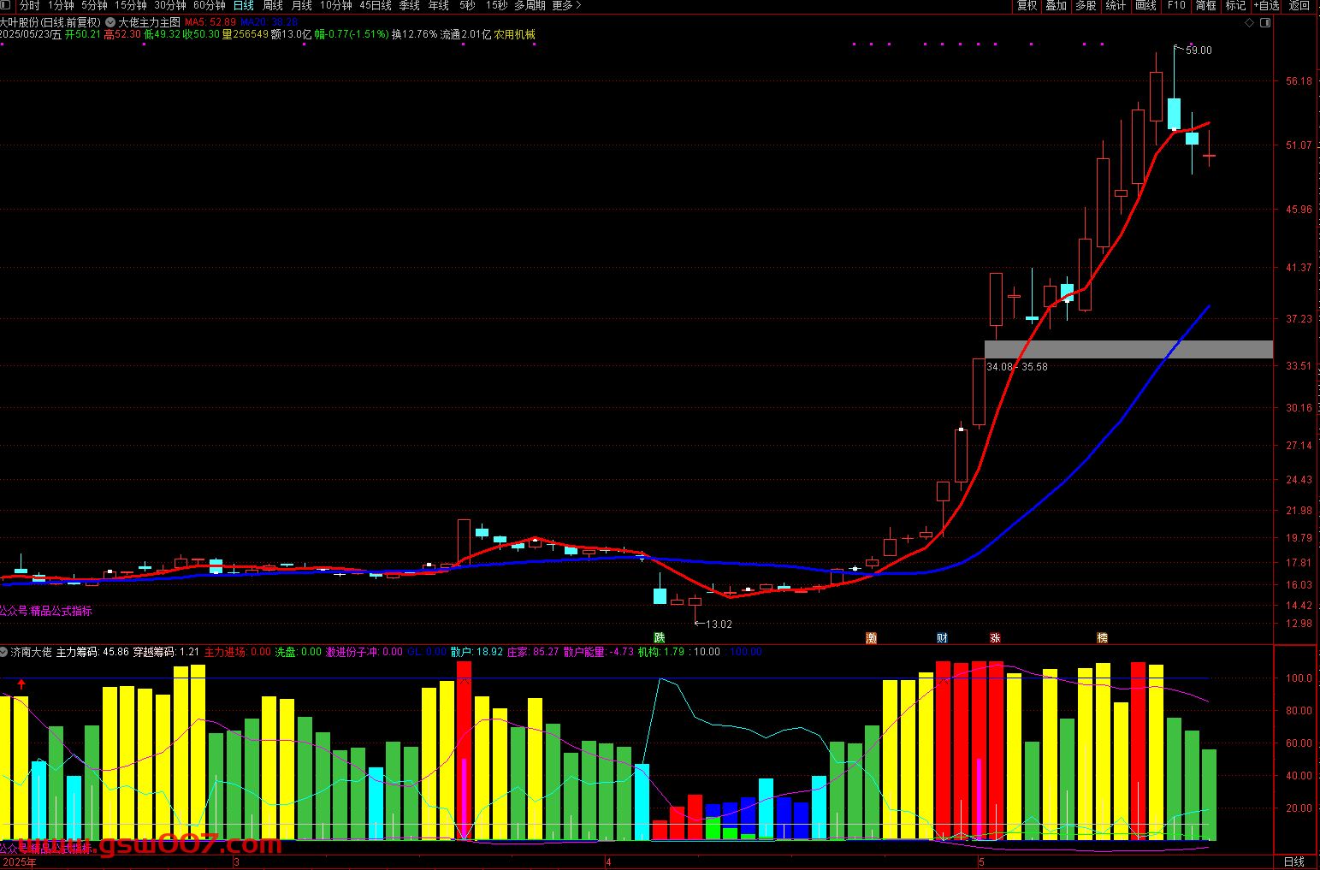Select the 5分钟 period tab
The height and width of the screenshot is (870, 1320).
(x=94, y=5)
